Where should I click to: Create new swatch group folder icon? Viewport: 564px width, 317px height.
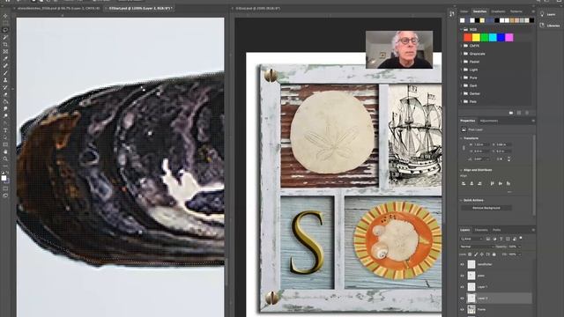point(511,113)
